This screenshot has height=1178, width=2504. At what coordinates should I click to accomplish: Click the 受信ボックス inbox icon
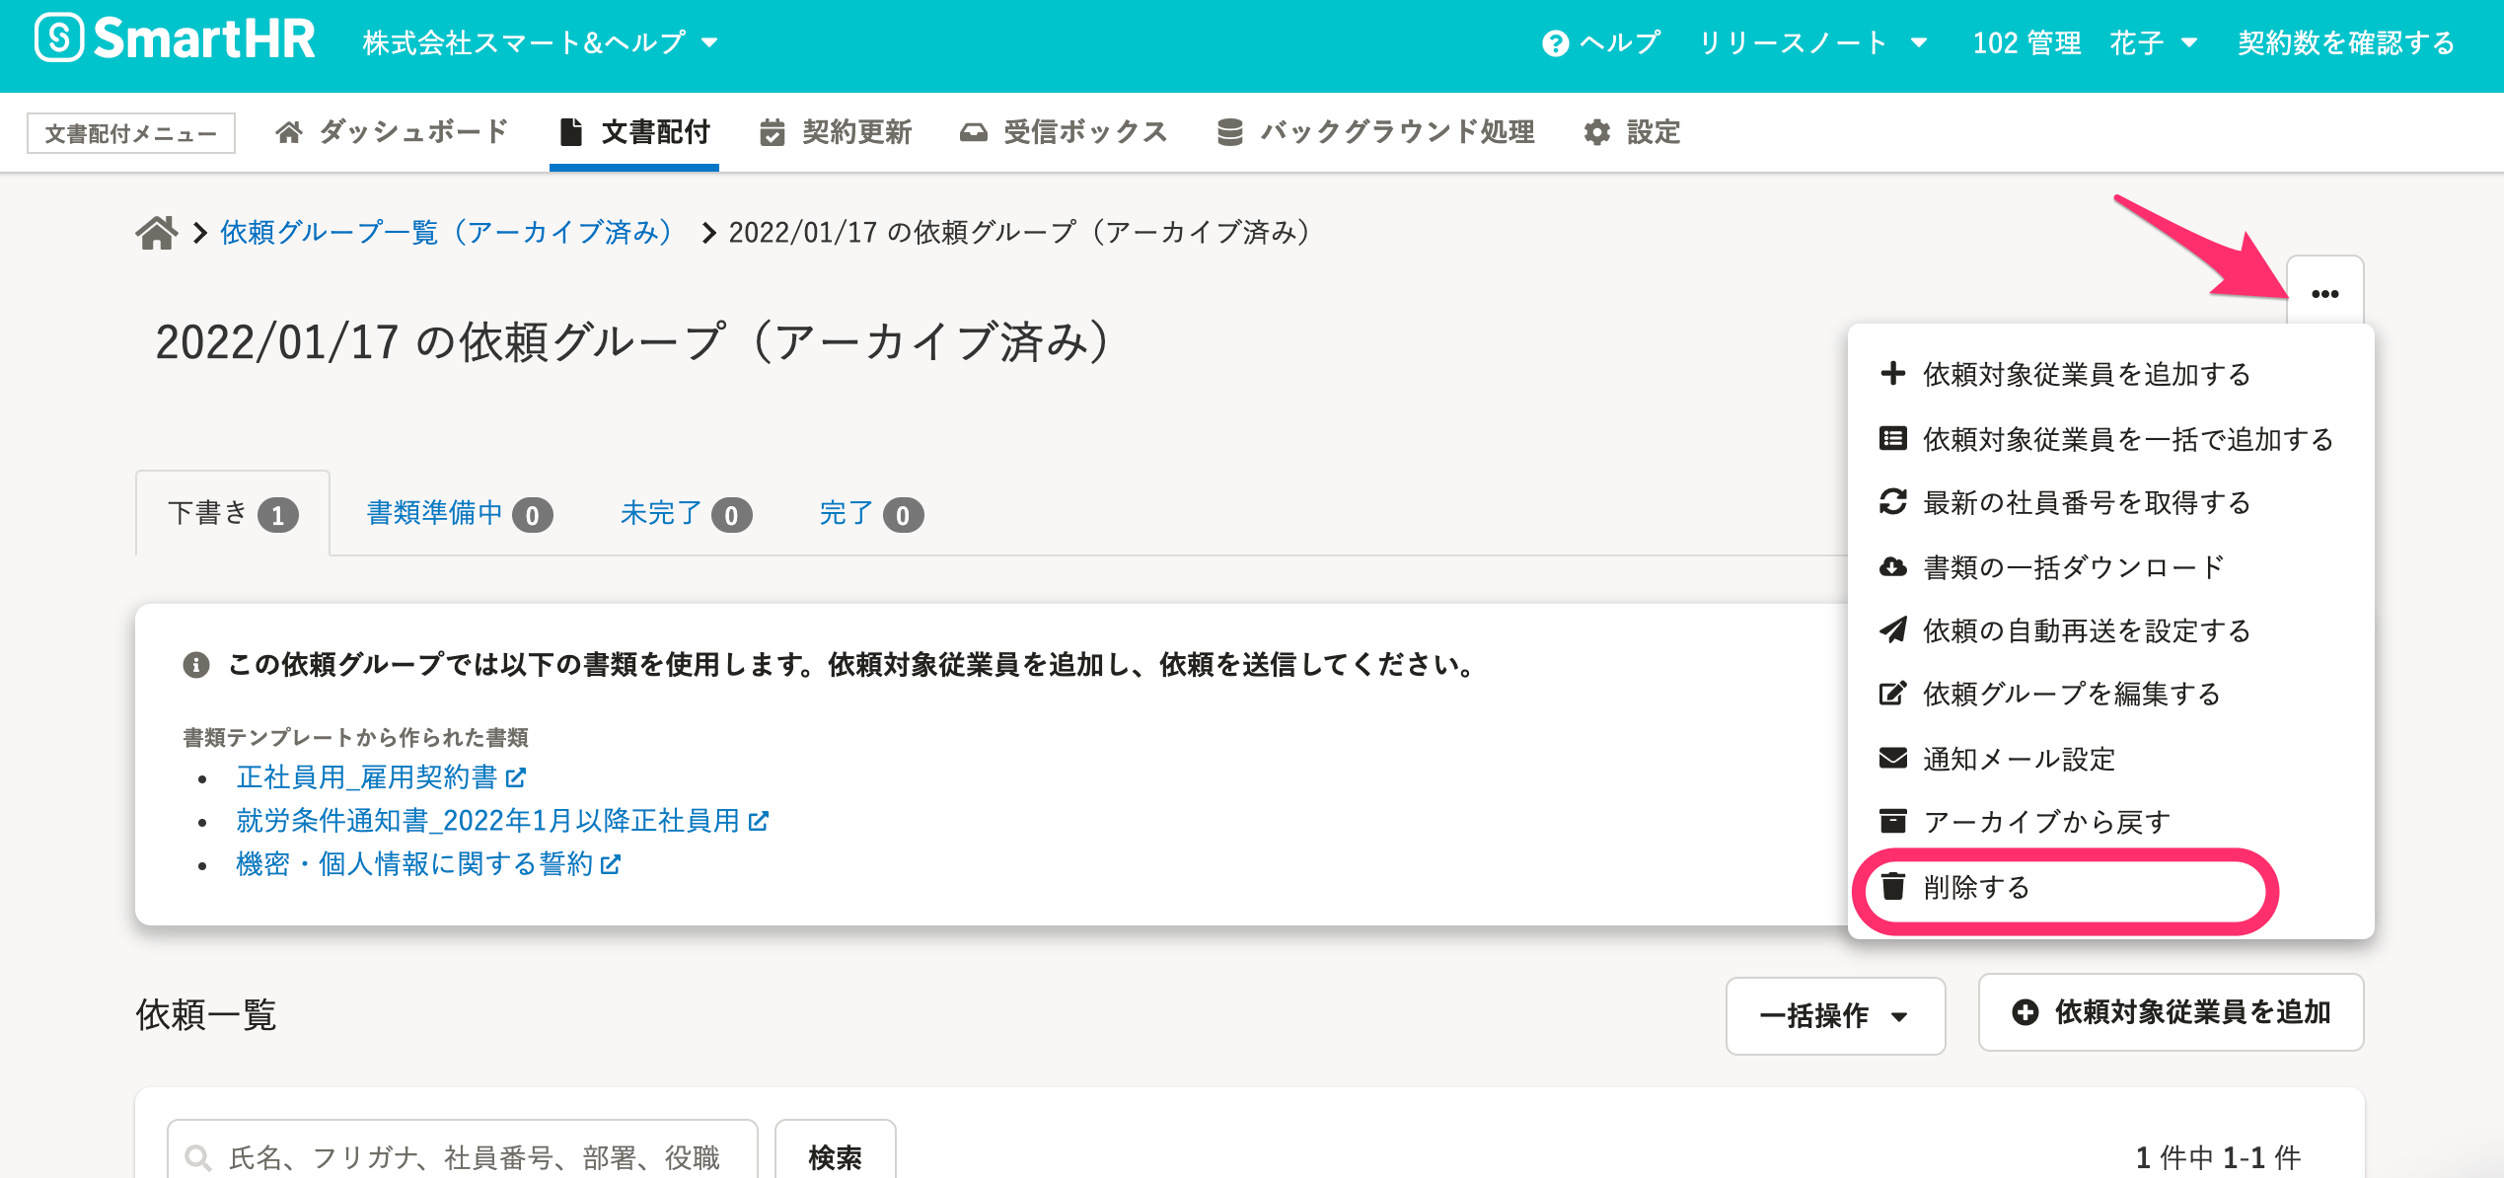(x=973, y=132)
